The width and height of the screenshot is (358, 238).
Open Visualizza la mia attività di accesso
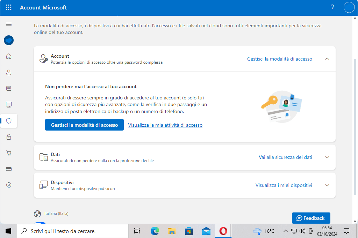(x=165, y=125)
